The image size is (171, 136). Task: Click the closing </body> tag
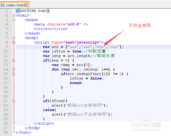pyautogui.click(x=32, y=128)
